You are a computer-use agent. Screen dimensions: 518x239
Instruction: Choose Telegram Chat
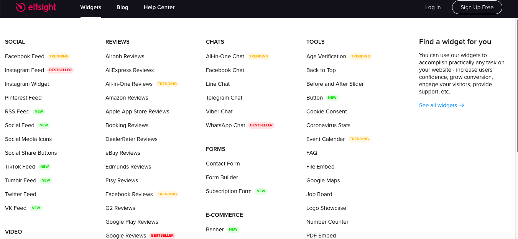pyautogui.click(x=224, y=98)
